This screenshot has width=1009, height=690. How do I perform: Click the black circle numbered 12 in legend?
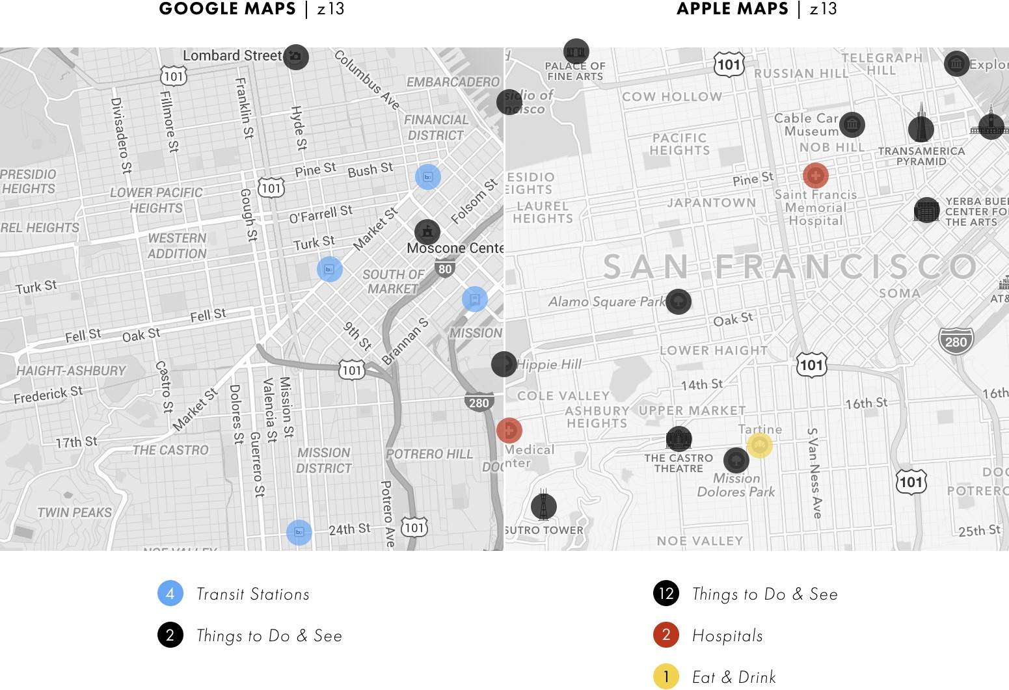(666, 593)
